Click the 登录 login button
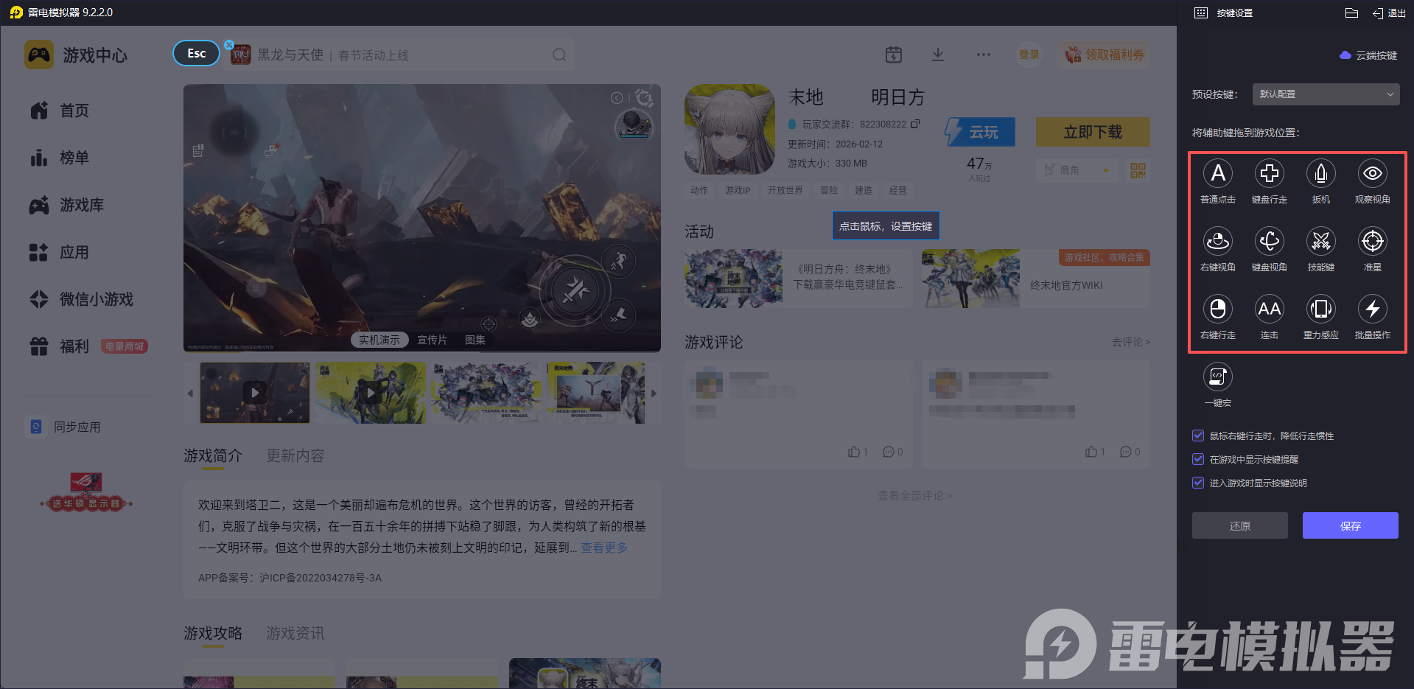 click(x=1029, y=55)
